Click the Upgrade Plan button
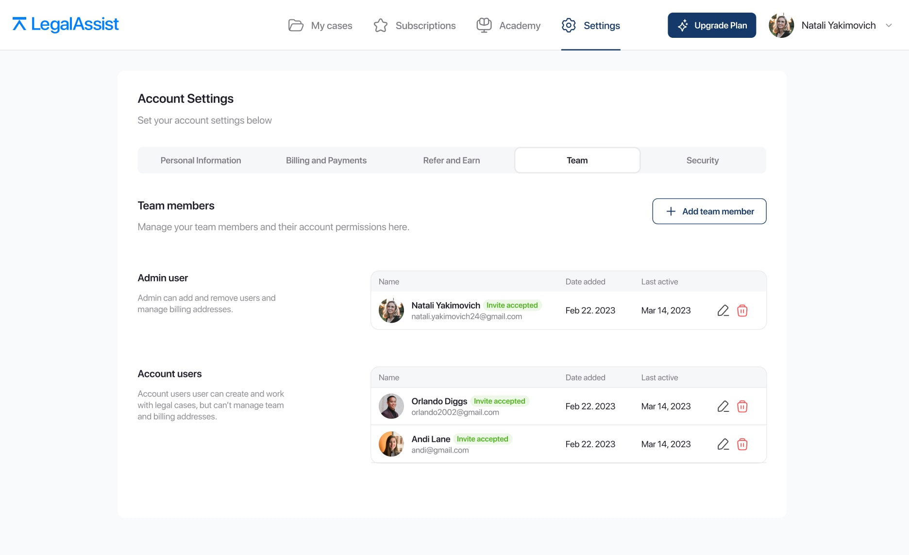The image size is (909, 555). 712,25
